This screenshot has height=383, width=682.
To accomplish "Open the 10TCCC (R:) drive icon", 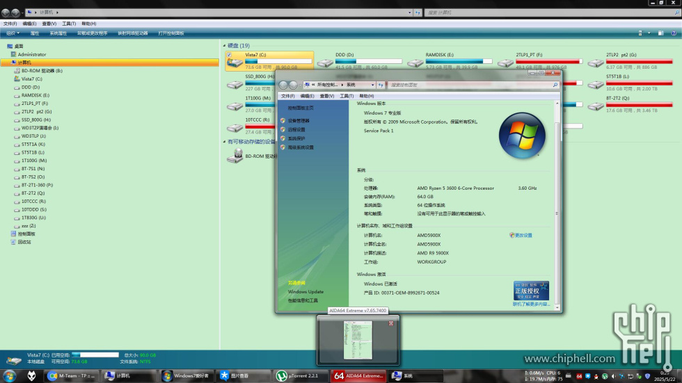I will click(235, 128).
